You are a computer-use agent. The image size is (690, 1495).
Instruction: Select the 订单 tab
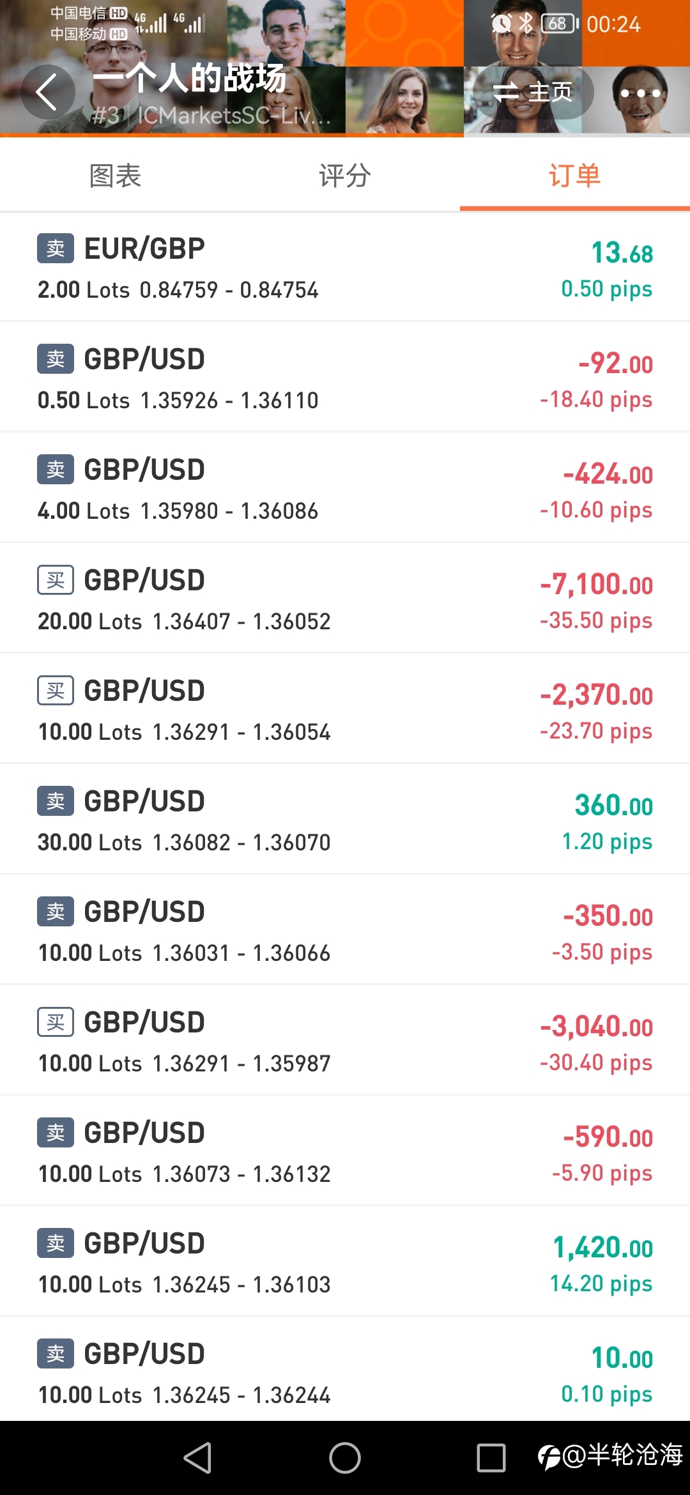point(575,176)
